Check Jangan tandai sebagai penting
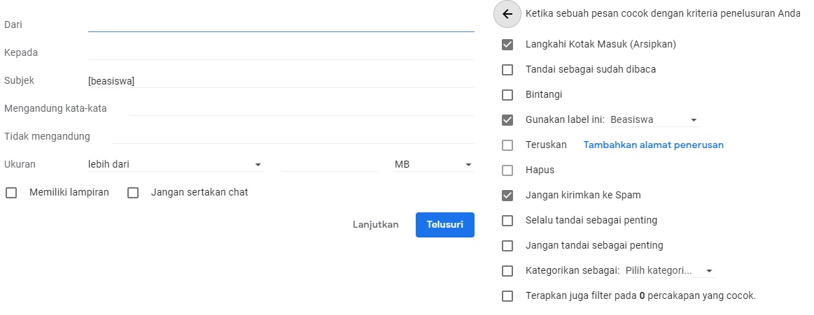Viewport: 814px width, 315px height. coord(507,246)
